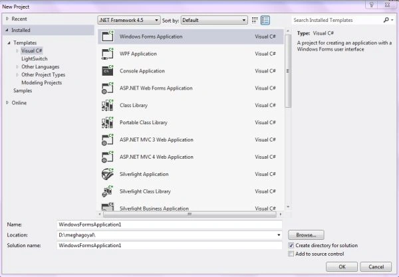Click the scroll up arrow of template list
The height and width of the screenshot is (277, 399).
pyautogui.click(x=288, y=31)
